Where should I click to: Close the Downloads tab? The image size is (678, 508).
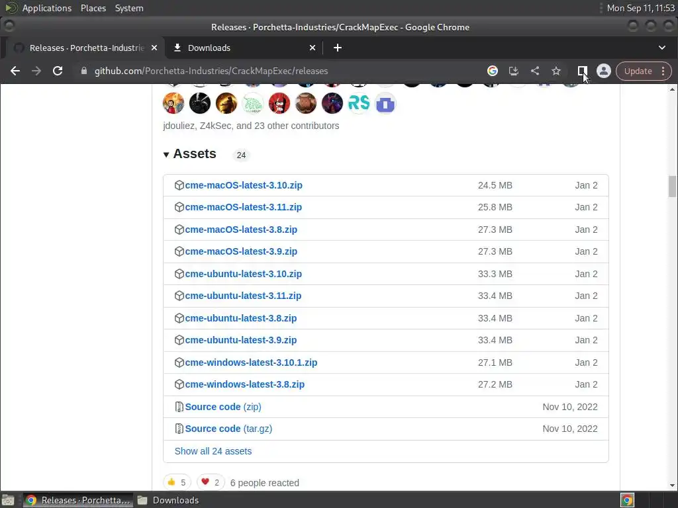[x=313, y=48]
